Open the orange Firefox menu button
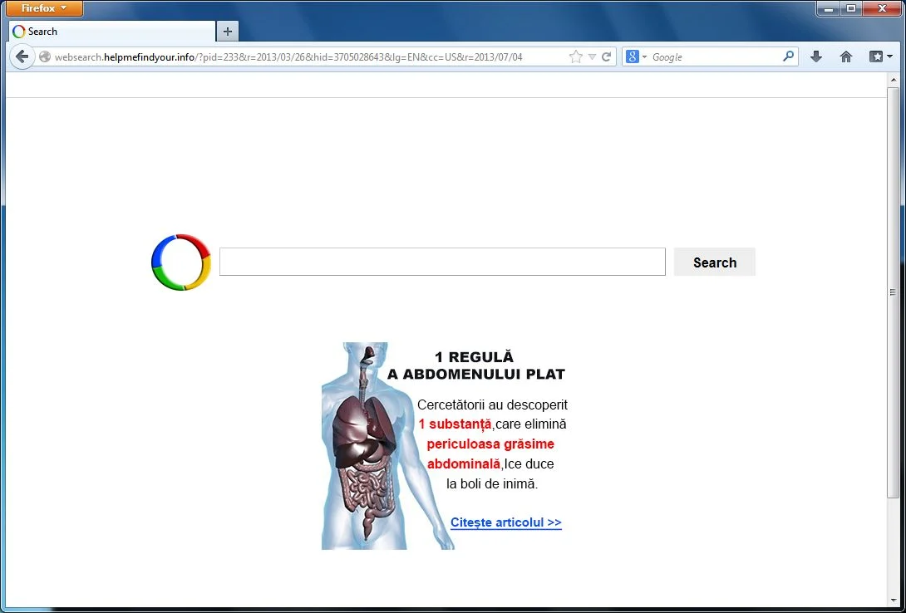The height and width of the screenshot is (613, 906). click(x=44, y=8)
